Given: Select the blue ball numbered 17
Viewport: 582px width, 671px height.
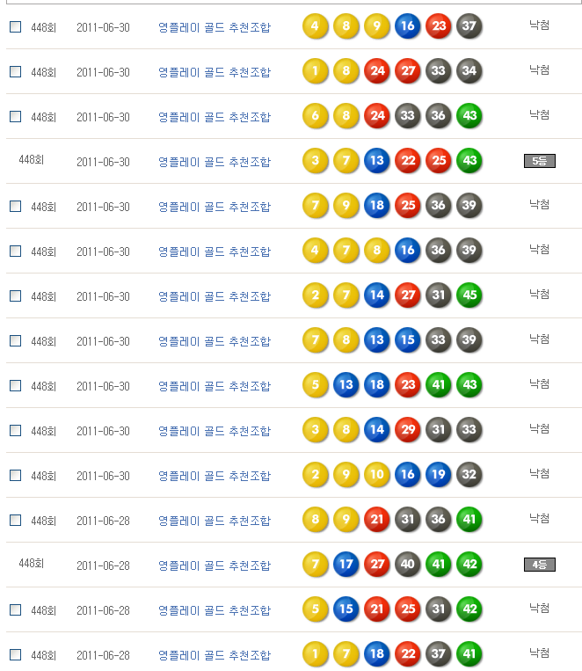Looking at the screenshot, I should [x=346, y=565].
